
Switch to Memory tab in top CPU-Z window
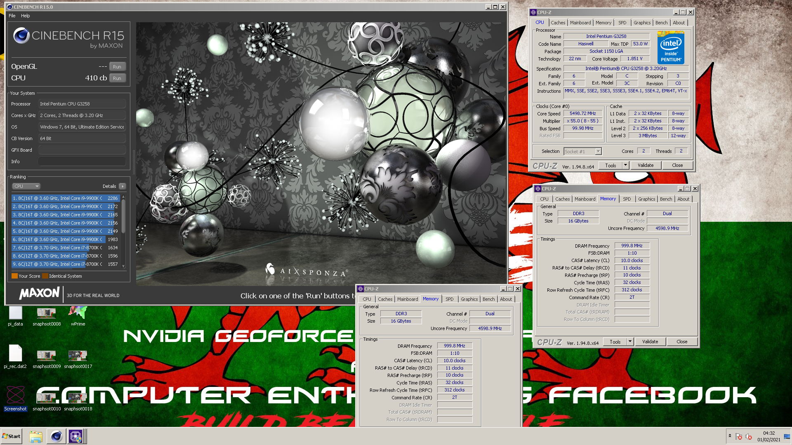click(x=603, y=23)
